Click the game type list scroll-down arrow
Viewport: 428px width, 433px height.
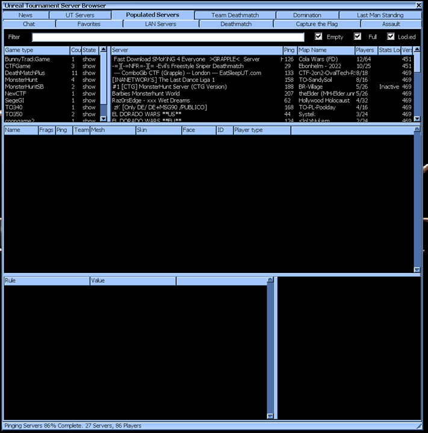click(x=104, y=119)
